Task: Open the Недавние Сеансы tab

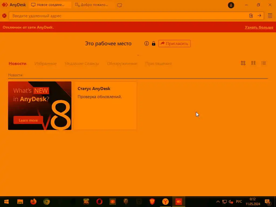Action: click(82, 64)
